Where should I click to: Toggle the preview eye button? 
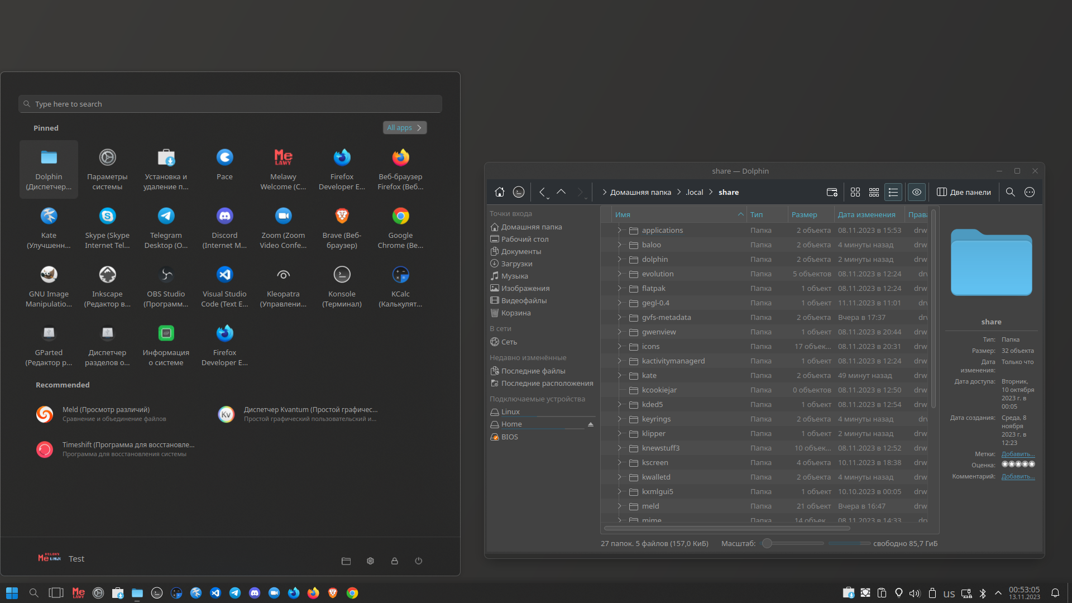coord(917,192)
